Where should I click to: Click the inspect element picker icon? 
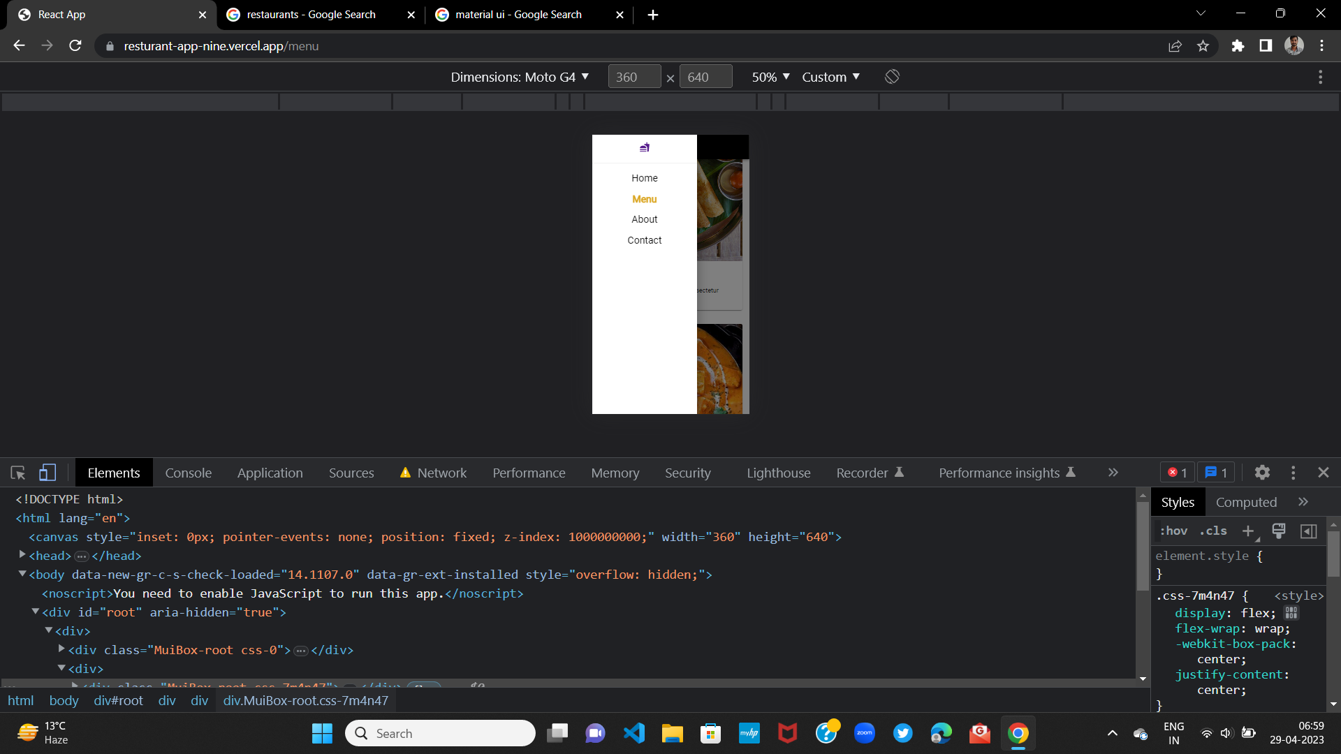click(x=18, y=473)
